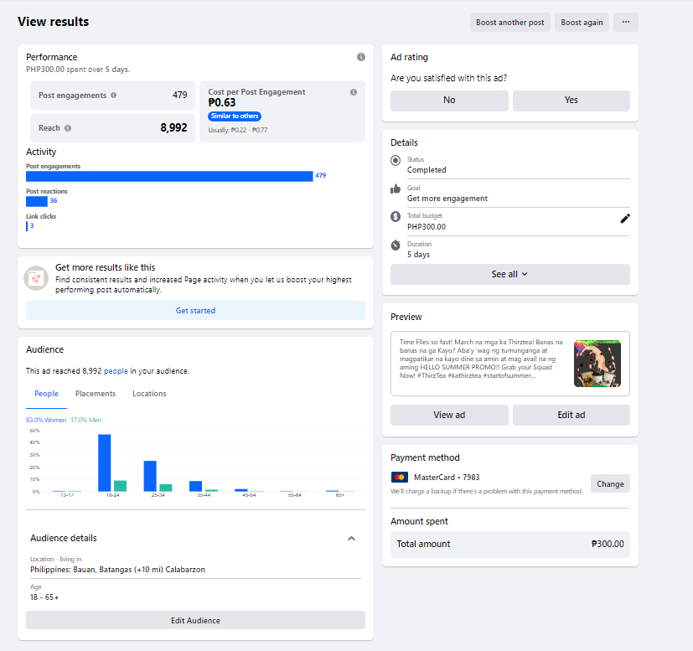This screenshot has width=693, height=651.
Task: Click Boost another post button
Action: (x=510, y=22)
